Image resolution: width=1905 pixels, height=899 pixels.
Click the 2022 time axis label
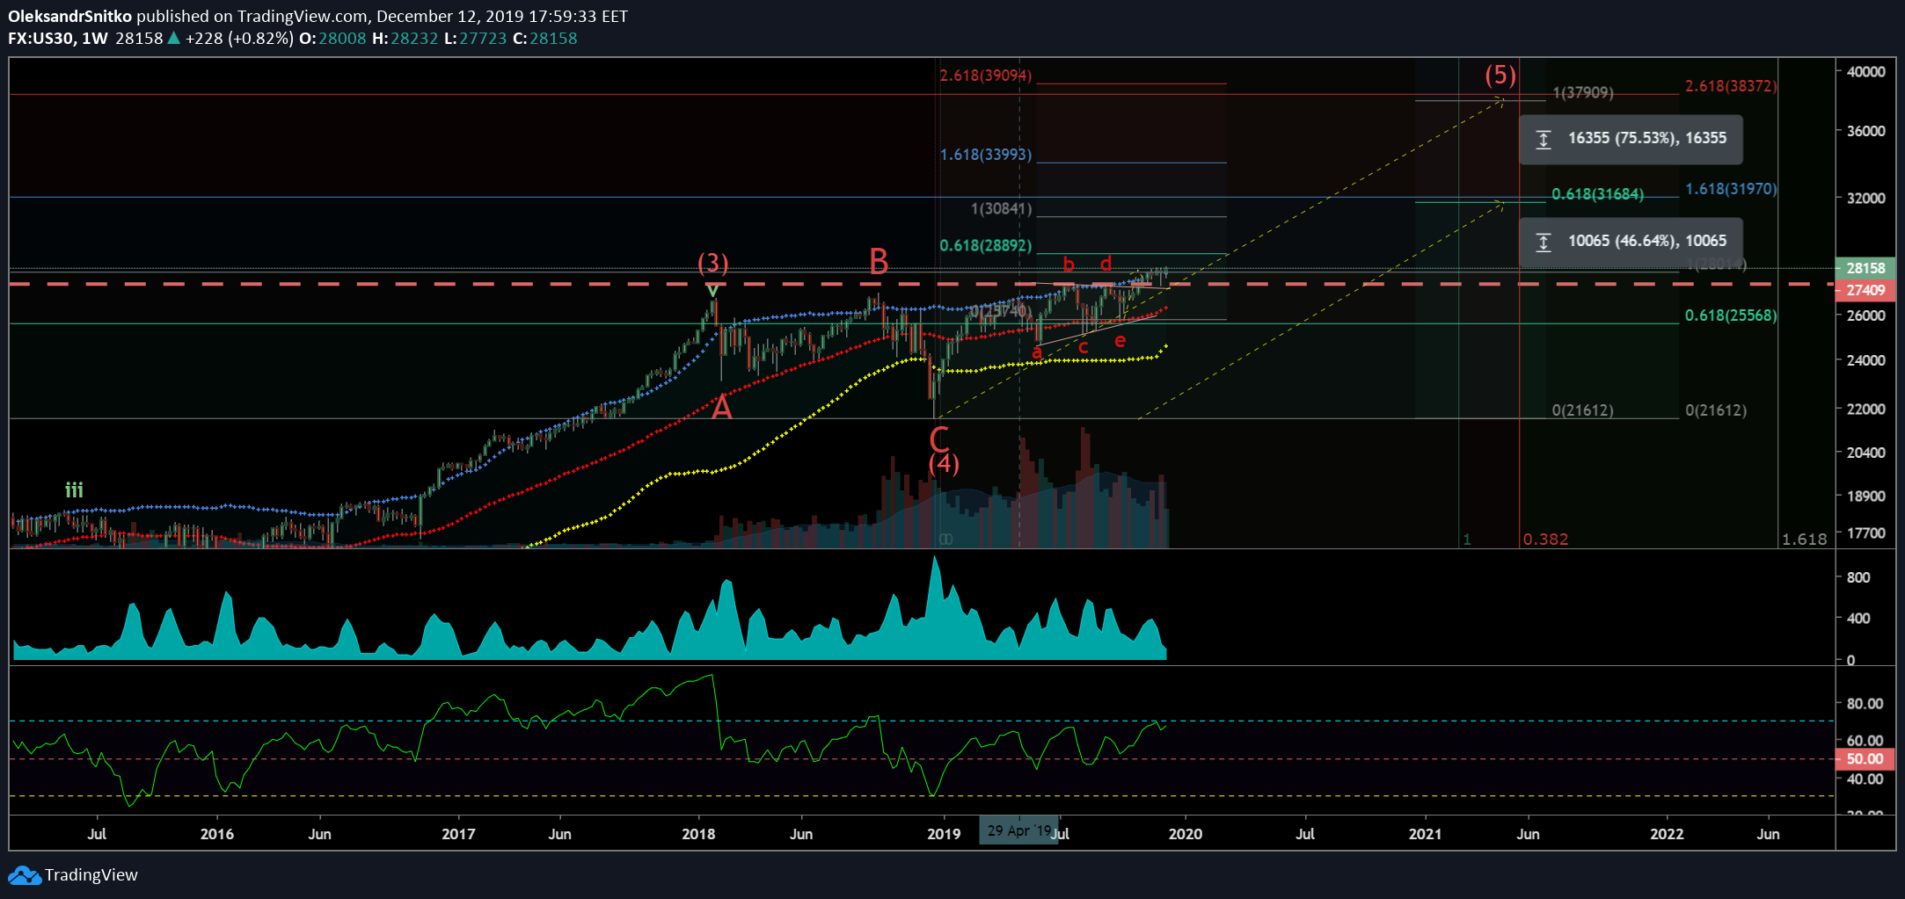tap(1667, 834)
